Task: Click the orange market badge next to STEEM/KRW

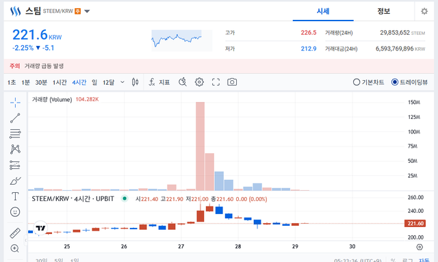Action: pos(77,11)
